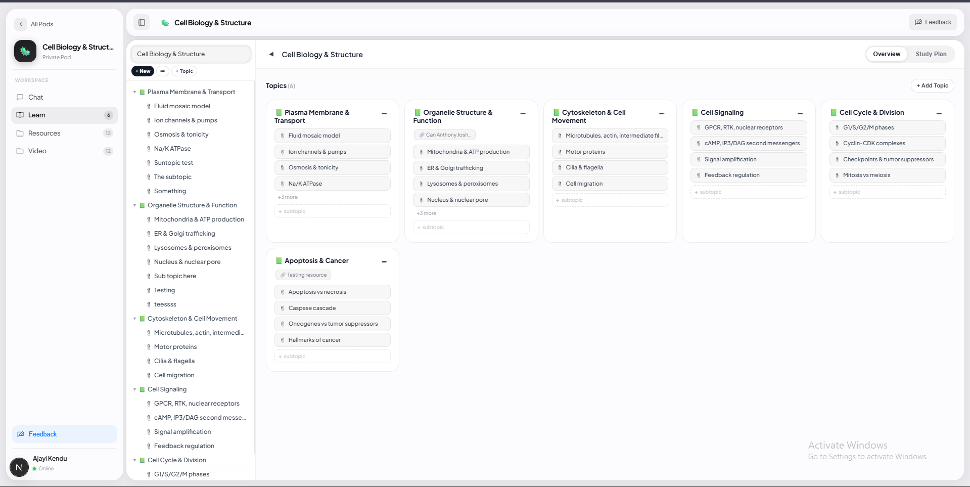Toggle the sidebar panel icon in header
The image size is (970, 487).
point(142,23)
